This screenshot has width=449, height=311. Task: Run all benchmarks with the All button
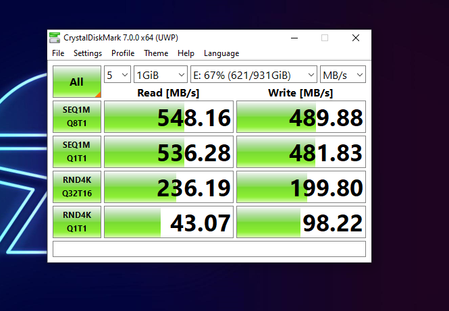[x=77, y=82]
